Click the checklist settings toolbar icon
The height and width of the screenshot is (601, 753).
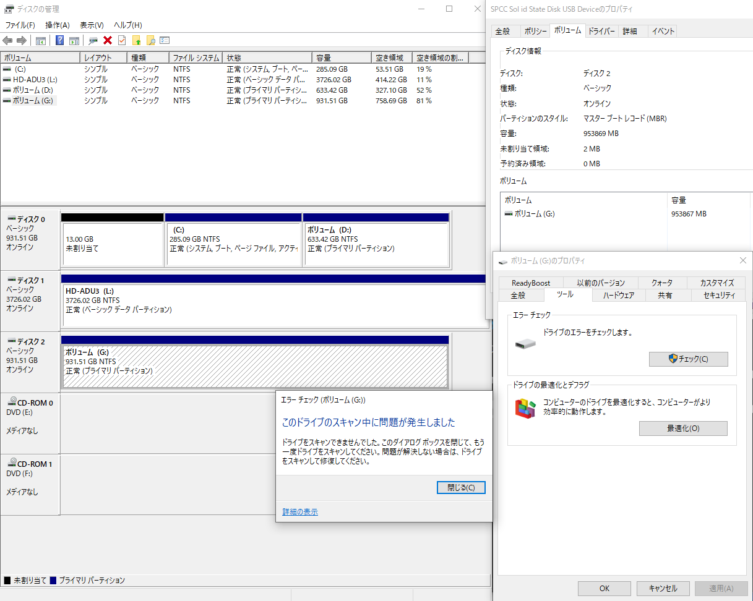click(x=165, y=41)
